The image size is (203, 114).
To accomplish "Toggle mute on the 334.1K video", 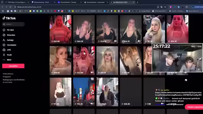I will coord(115,41).
